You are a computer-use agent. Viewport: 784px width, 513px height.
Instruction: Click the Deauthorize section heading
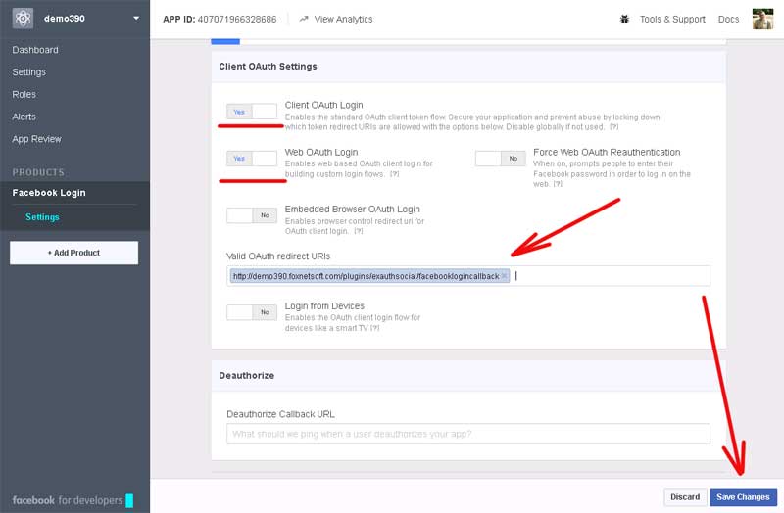tap(247, 376)
